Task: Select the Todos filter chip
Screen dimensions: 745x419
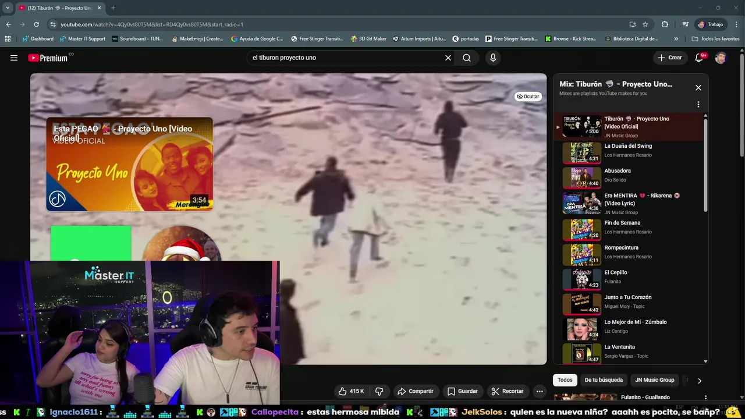Action: [x=565, y=380]
